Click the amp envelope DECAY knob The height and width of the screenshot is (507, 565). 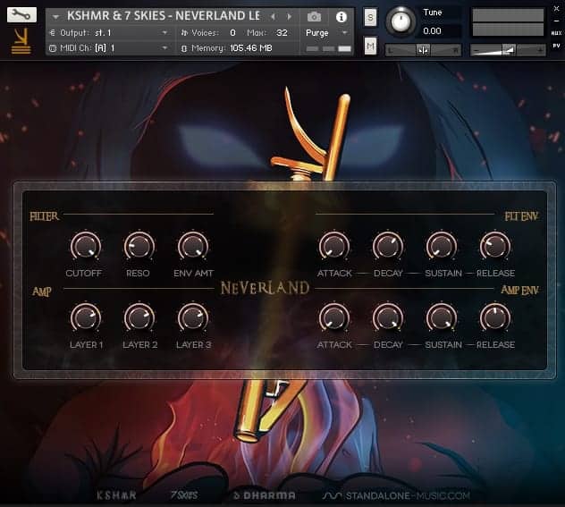[x=388, y=317]
